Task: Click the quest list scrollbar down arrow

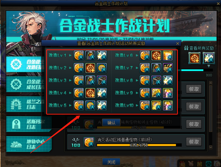Action: [211, 147]
